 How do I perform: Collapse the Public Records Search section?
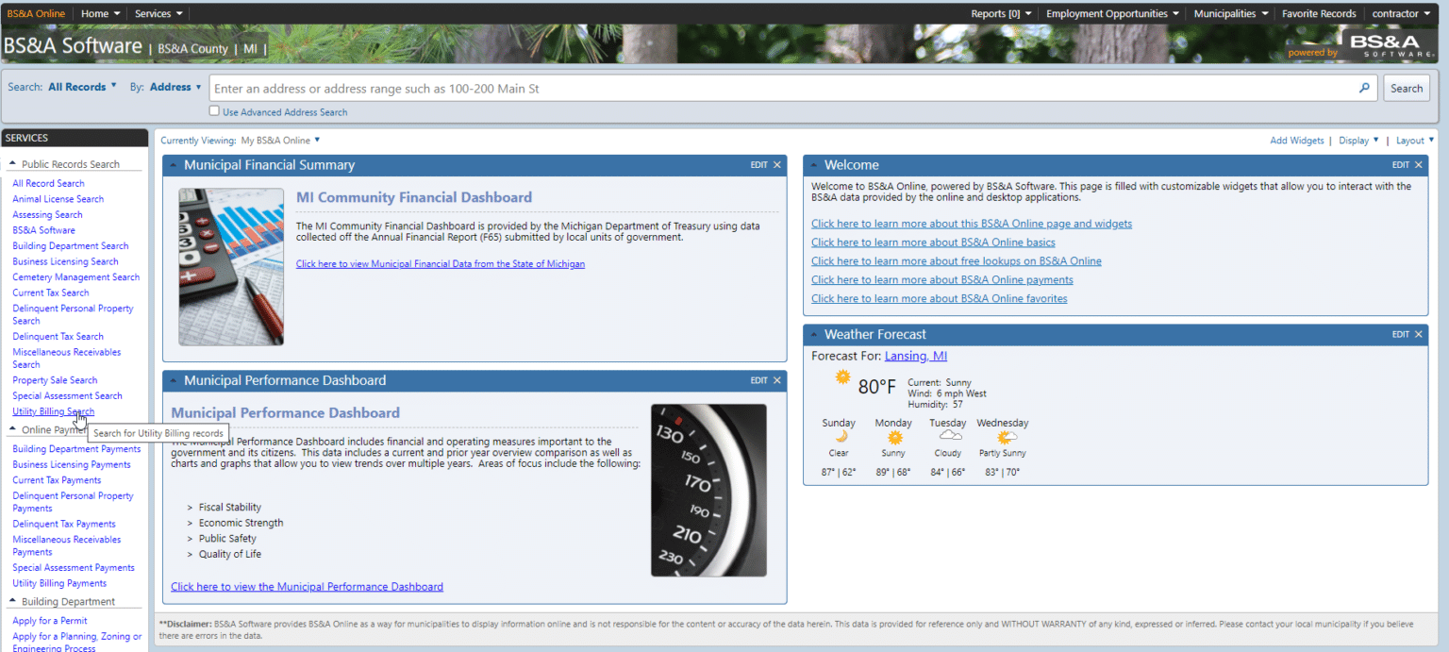pyautogui.click(x=13, y=164)
